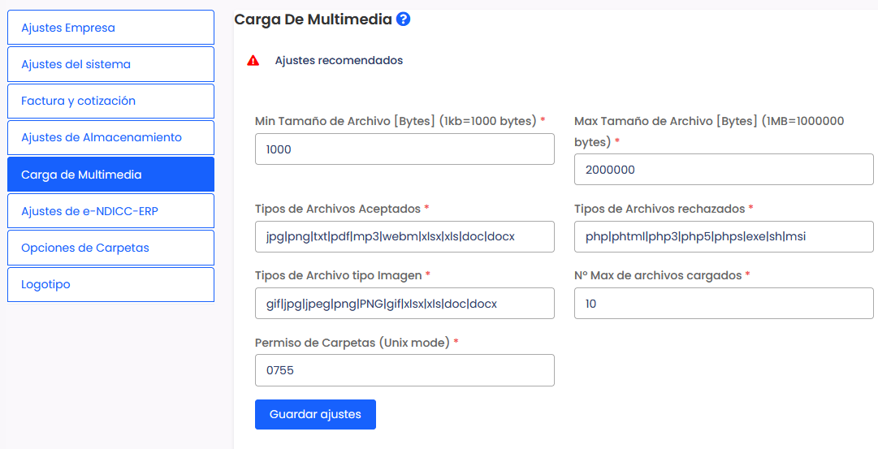Click Tipos de Archivo tipo Imagen input
Image resolution: width=878 pixels, height=449 pixels.
click(x=404, y=304)
